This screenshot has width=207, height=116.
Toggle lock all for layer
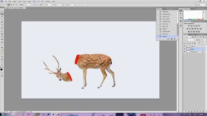(x=195, y=43)
